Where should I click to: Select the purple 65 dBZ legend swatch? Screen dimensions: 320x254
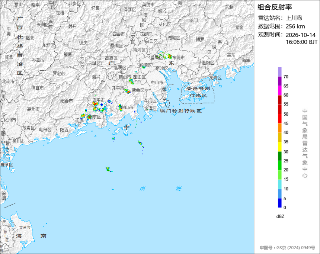279,81
